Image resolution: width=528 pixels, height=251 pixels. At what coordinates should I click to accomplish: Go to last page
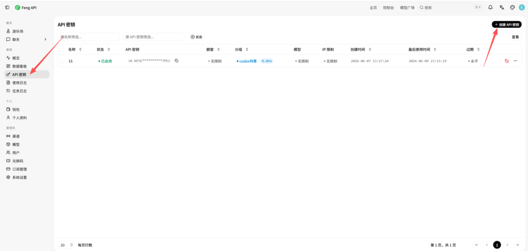[x=518, y=245]
